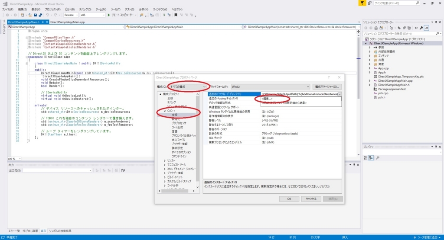
Task: Click the word wrap icon in Output panel
Action: coord(123,170)
